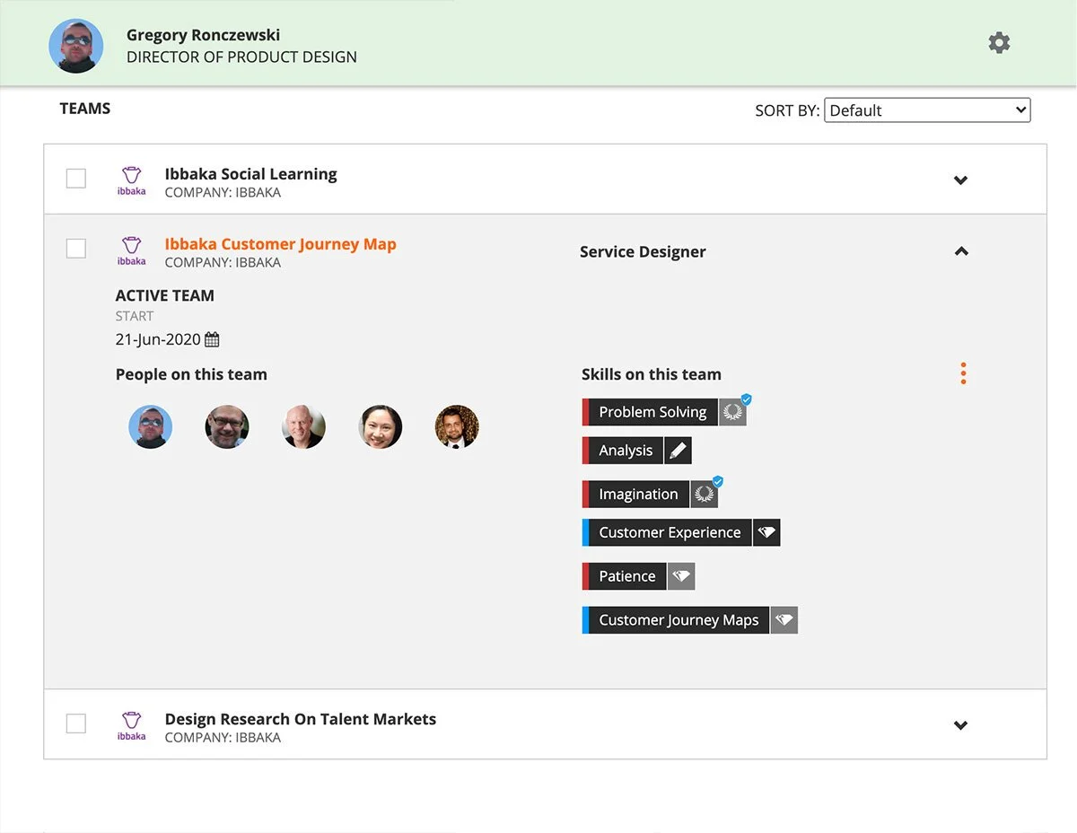Open the Ibbaka Customer Journey Map link
Viewport: 1077px width, 833px height.
point(280,244)
